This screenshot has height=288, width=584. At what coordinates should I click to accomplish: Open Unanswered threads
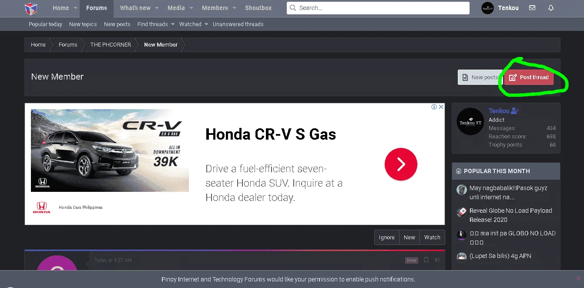coord(238,24)
